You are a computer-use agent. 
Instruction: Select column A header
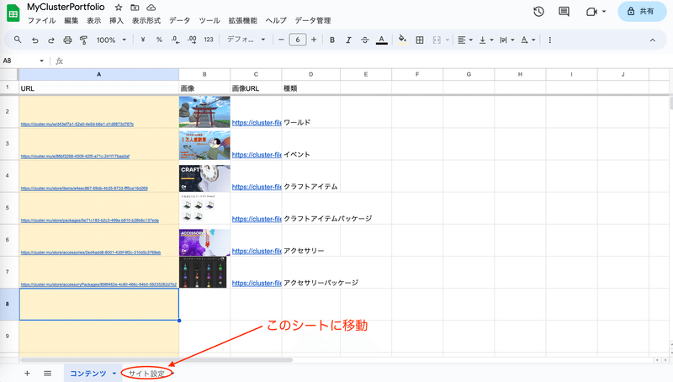98,74
